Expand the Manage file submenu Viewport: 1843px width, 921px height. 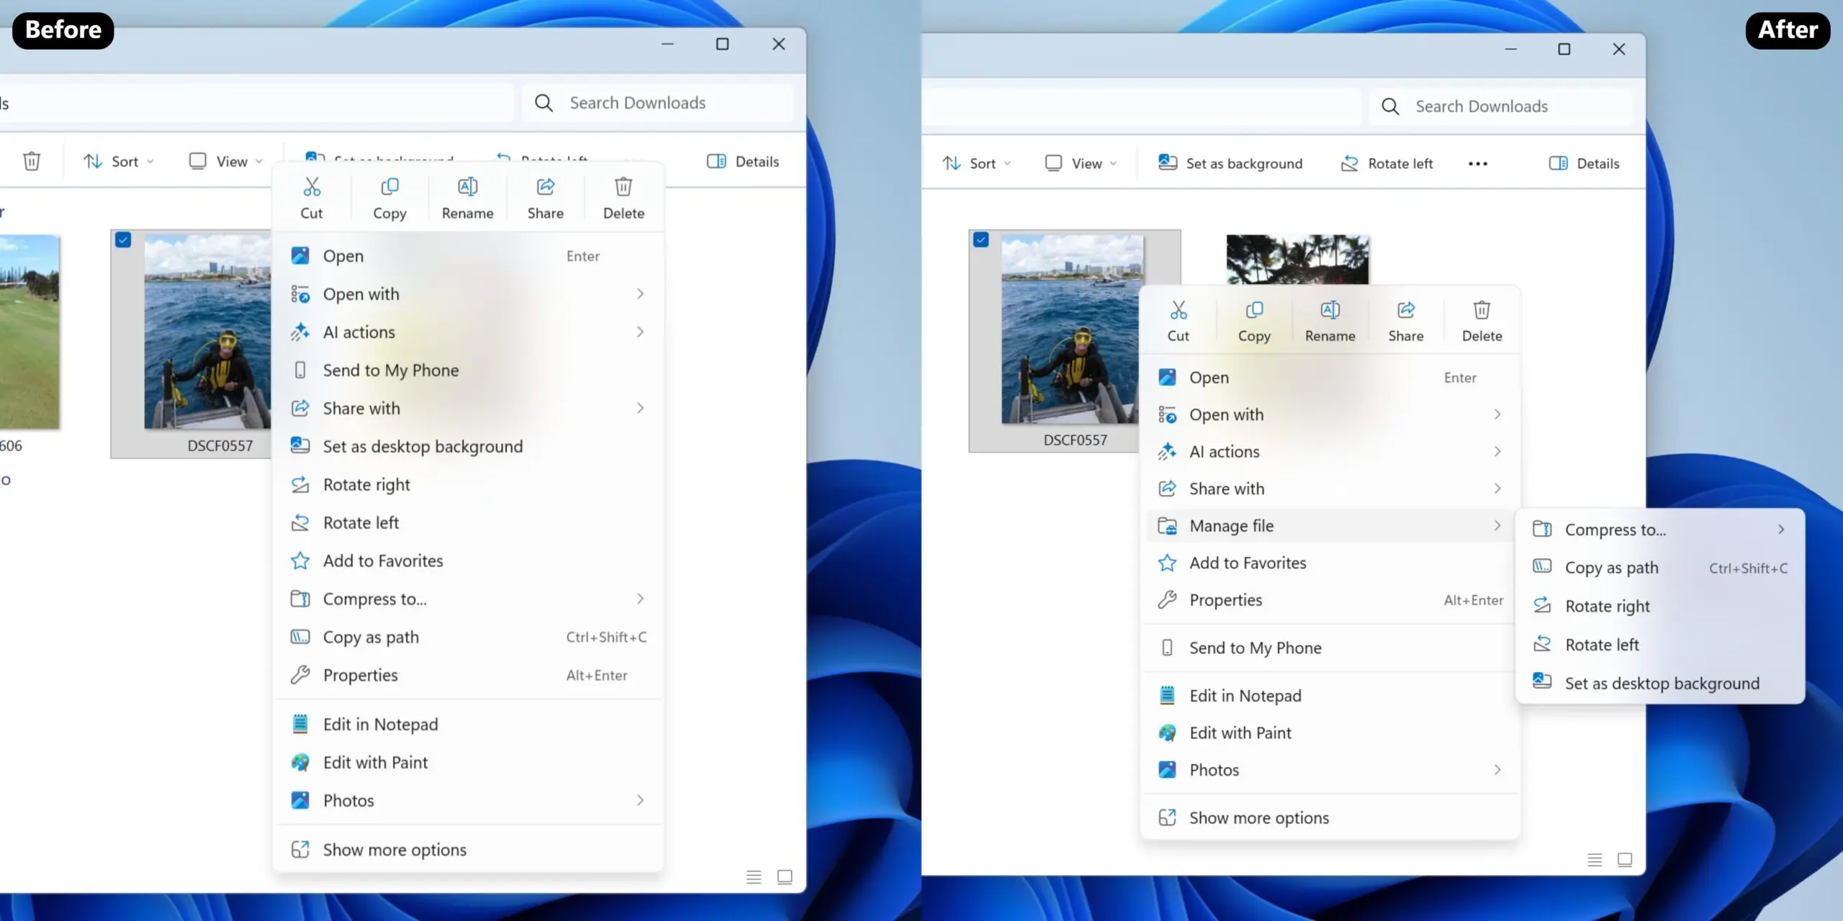click(x=1328, y=526)
